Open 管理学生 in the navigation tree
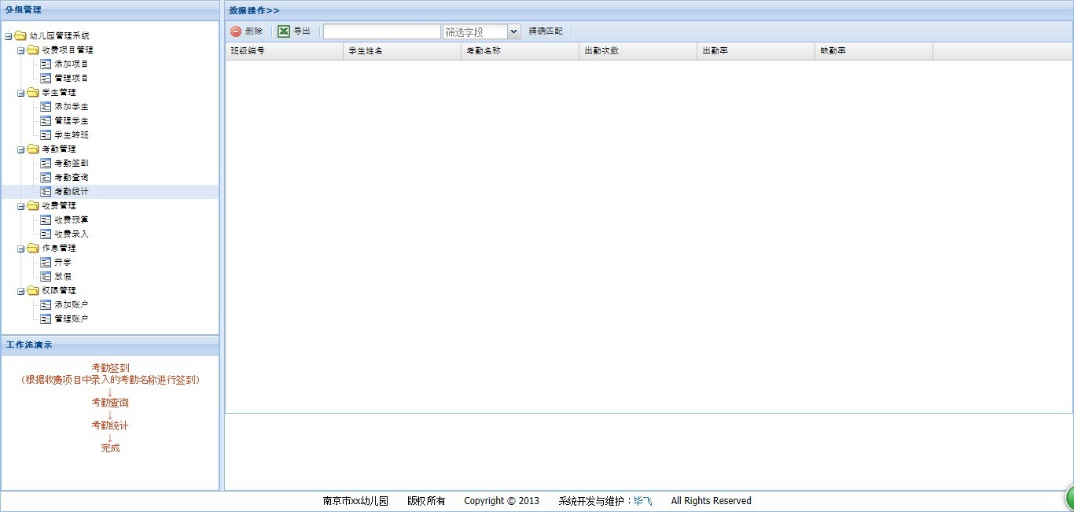The height and width of the screenshot is (512, 1074). tap(72, 120)
